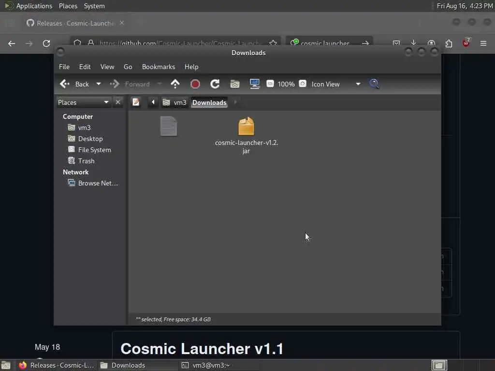495x371 pixels.
Task: Click the Cosmic Launcher v1.1 heading link
Action: point(202,349)
